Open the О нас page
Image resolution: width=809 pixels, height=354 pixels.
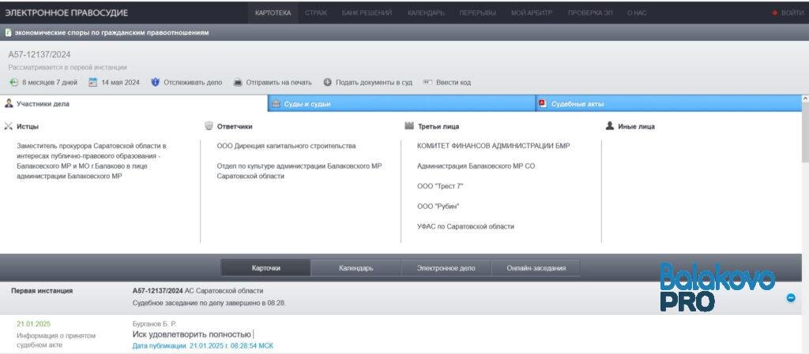[637, 13]
